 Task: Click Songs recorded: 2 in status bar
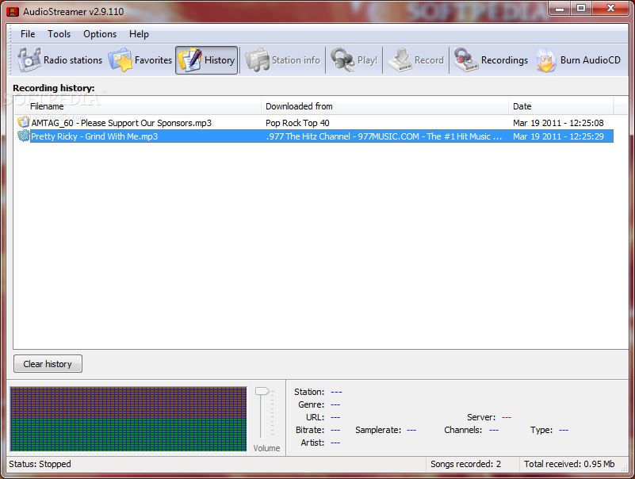465,464
